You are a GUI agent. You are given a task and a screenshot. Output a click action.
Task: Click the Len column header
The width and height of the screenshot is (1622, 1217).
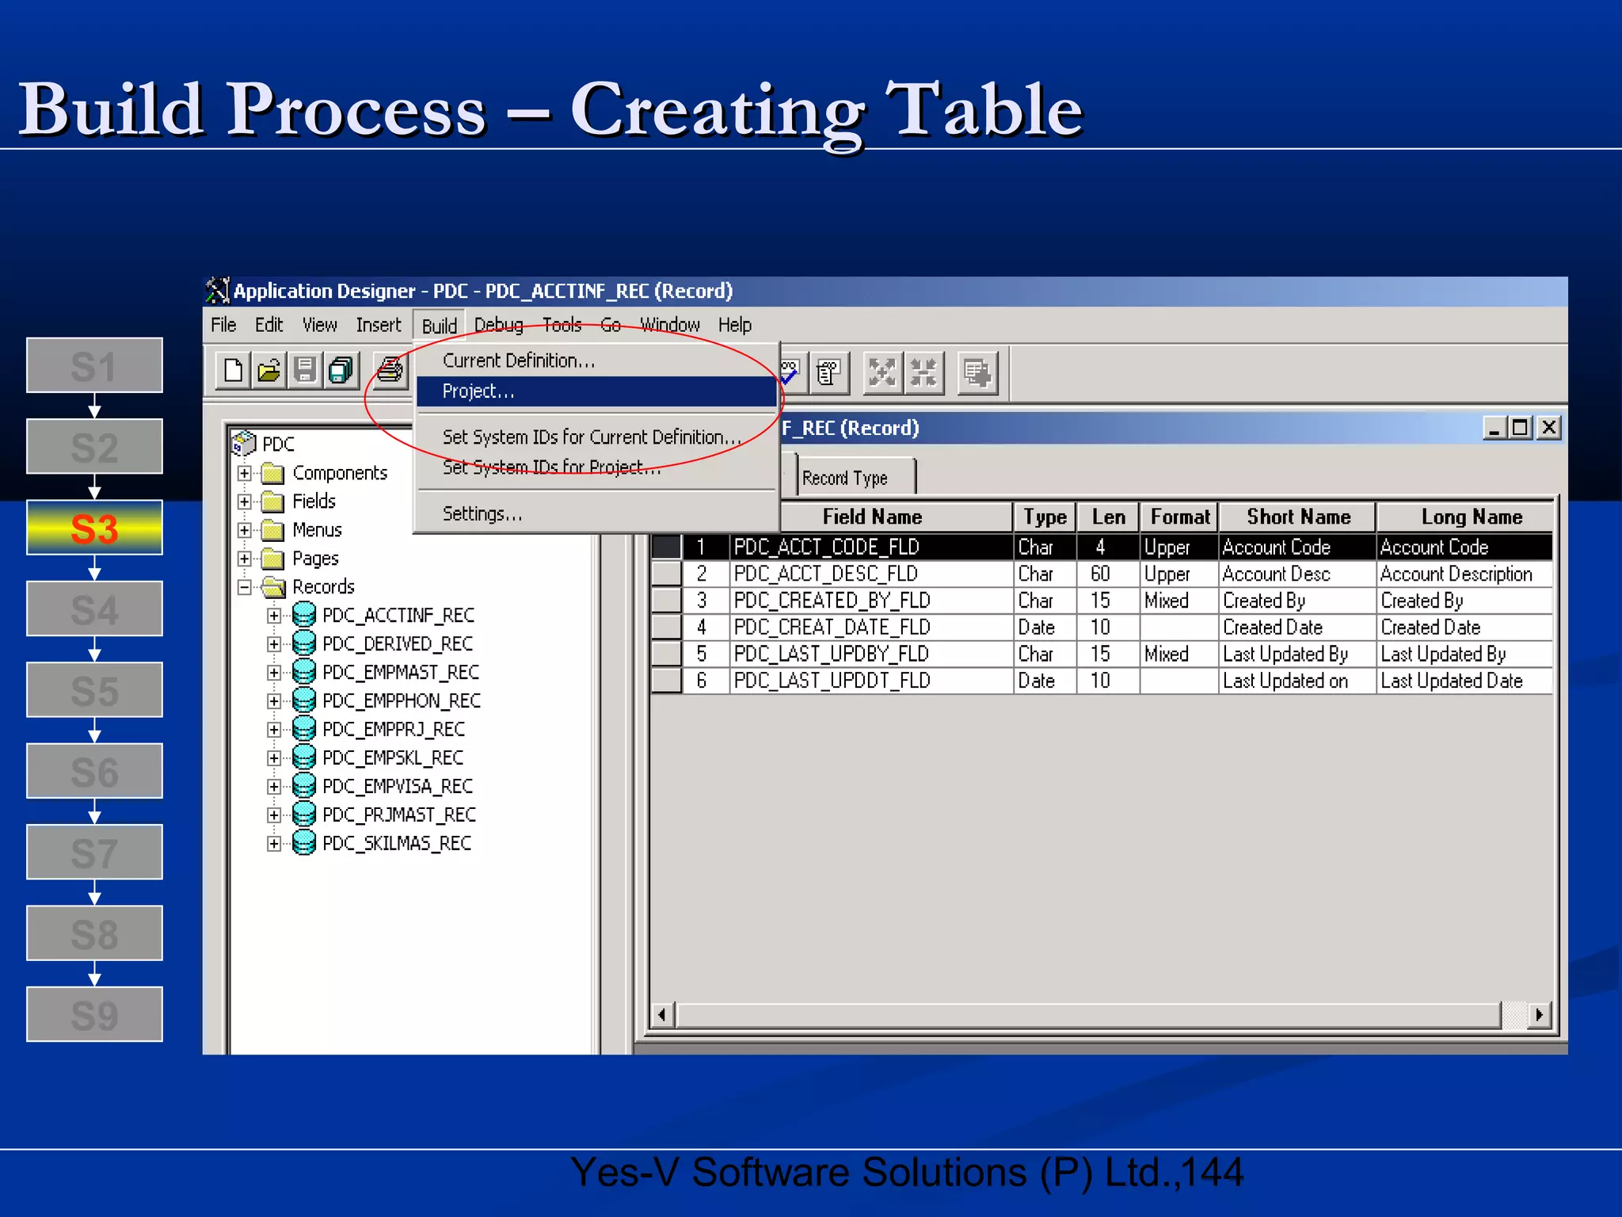pos(1108,517)
